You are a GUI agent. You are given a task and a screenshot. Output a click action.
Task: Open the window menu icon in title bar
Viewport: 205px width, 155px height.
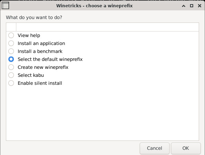[5, 6]
